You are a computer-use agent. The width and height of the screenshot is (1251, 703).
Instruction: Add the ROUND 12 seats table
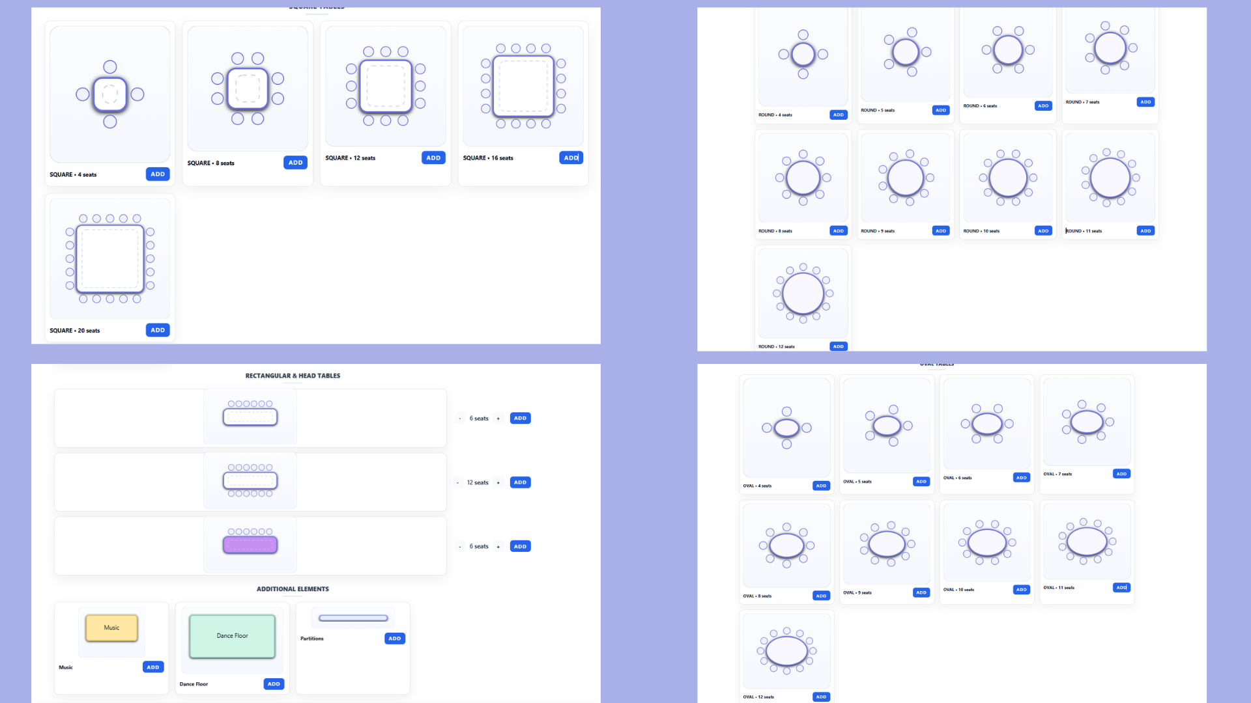(839, 346)
